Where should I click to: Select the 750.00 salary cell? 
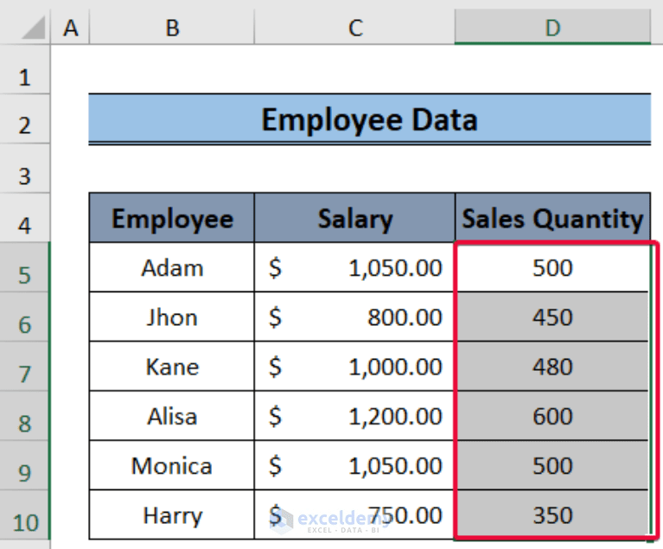[354, 514]
